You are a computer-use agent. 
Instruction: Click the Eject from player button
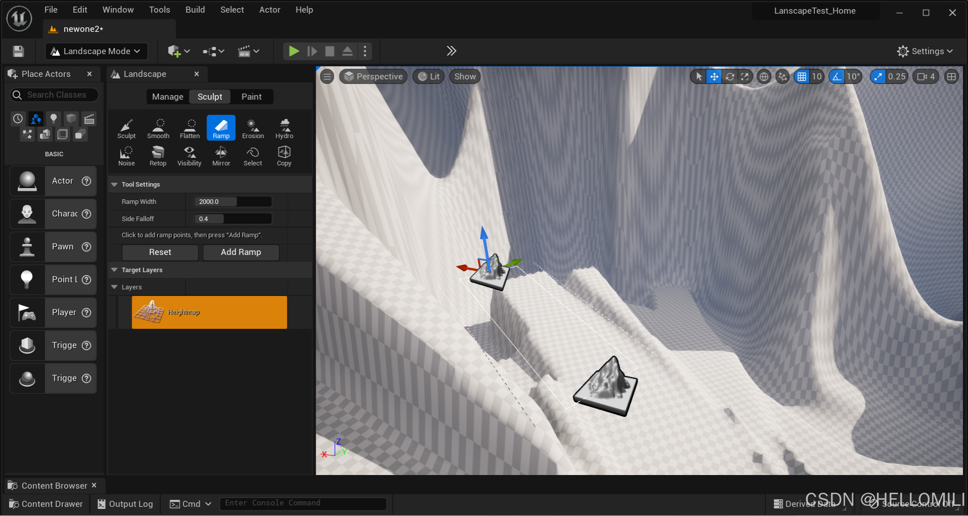click(x=347, y=51)
